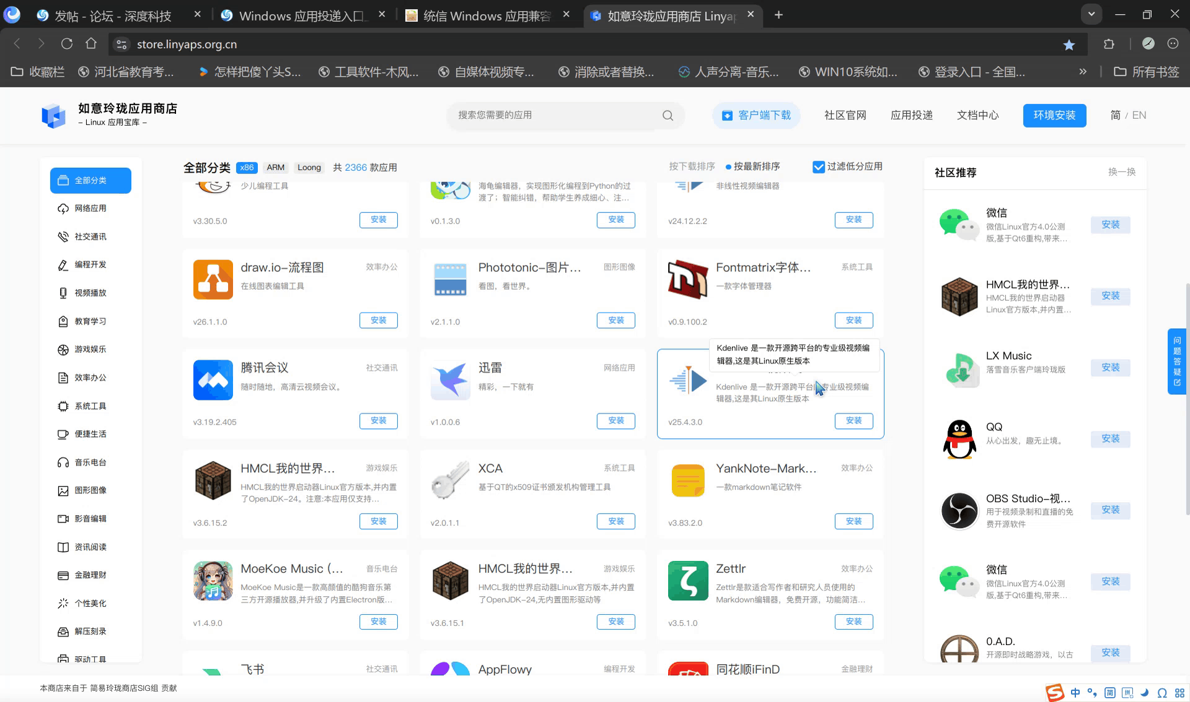The image size is (1190, 702).
Task: Click the store logo cube icon
Action: click(53, 115)
